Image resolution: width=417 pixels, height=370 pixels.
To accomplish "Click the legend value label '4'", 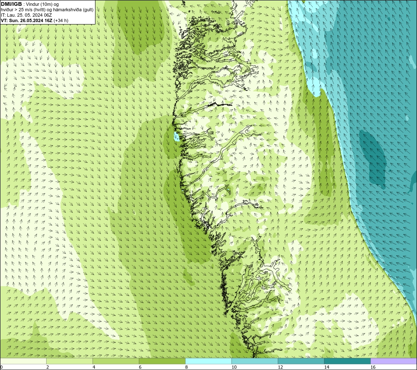I will [x=94, y=367].
